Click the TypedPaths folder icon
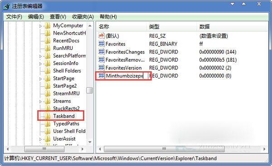 pyautogui.click(x=48, y=124)
